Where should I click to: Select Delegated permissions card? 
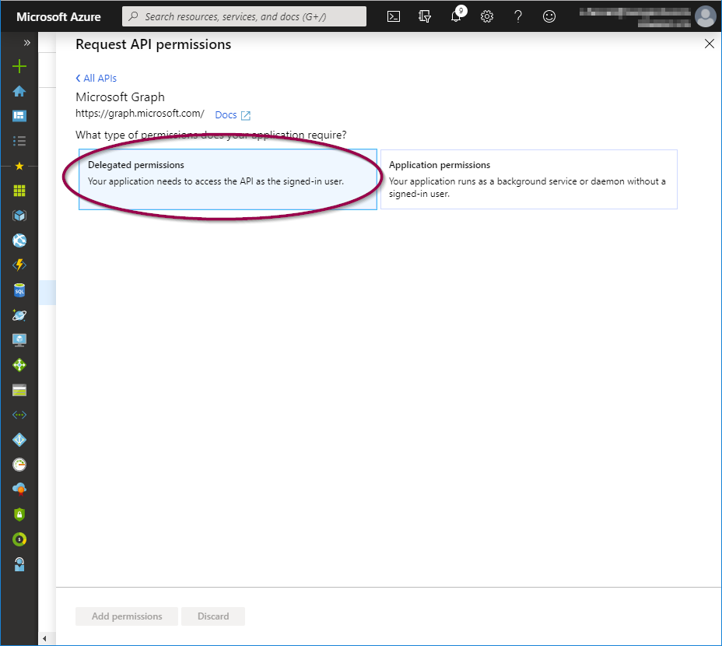227,179
